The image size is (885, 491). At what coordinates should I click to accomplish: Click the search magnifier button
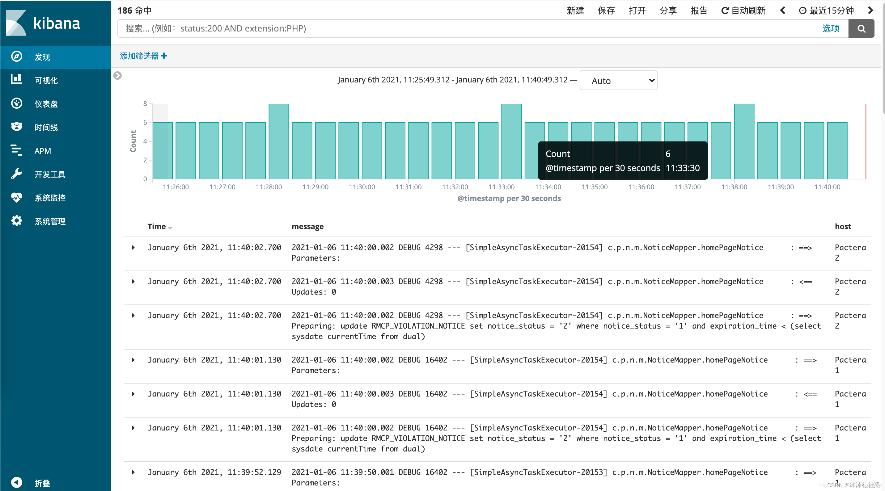861,28
